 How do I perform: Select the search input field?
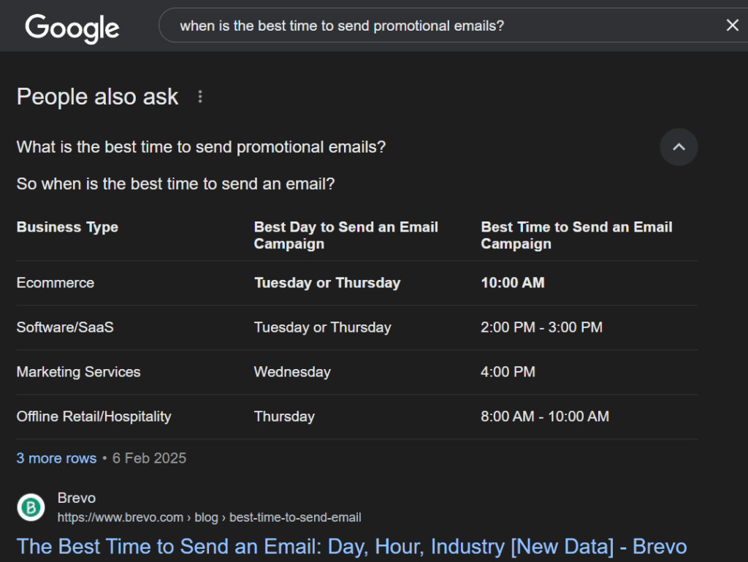[x=438, y=25]
